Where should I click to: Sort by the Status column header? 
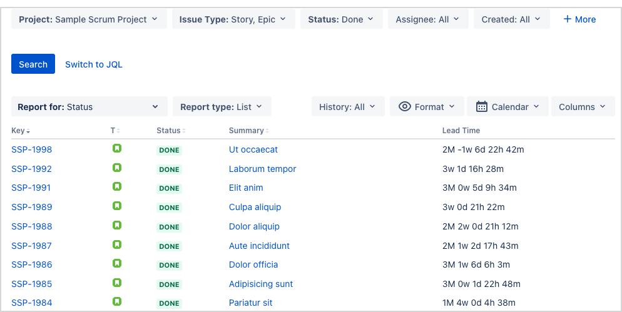click(x=171, y=131)
